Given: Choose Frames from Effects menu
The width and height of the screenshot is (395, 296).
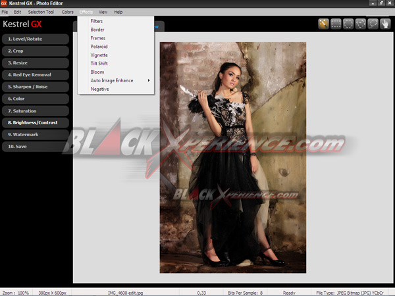Looking at the screenshot, I should click(116, 38).
